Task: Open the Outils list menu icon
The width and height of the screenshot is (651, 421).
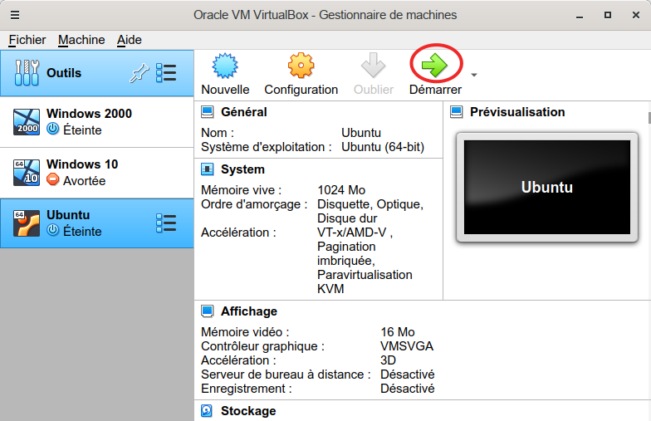Action: (x=166, y=73)
